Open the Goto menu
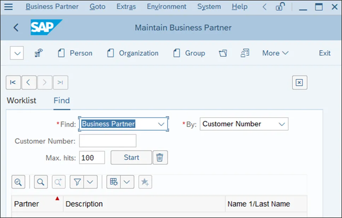Viewport: 342px width, 218px height. (x=97, y=7)
